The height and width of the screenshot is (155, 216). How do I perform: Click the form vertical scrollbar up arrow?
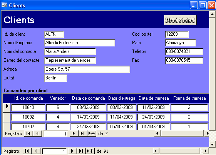212,14
